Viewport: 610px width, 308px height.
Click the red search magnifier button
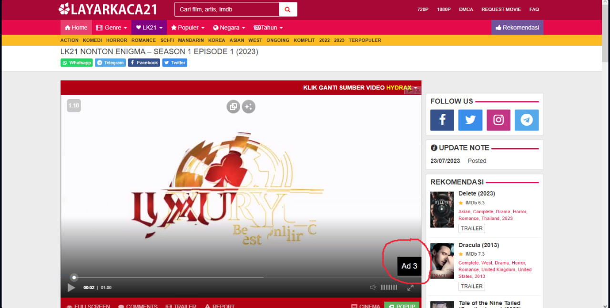[288, 9]
